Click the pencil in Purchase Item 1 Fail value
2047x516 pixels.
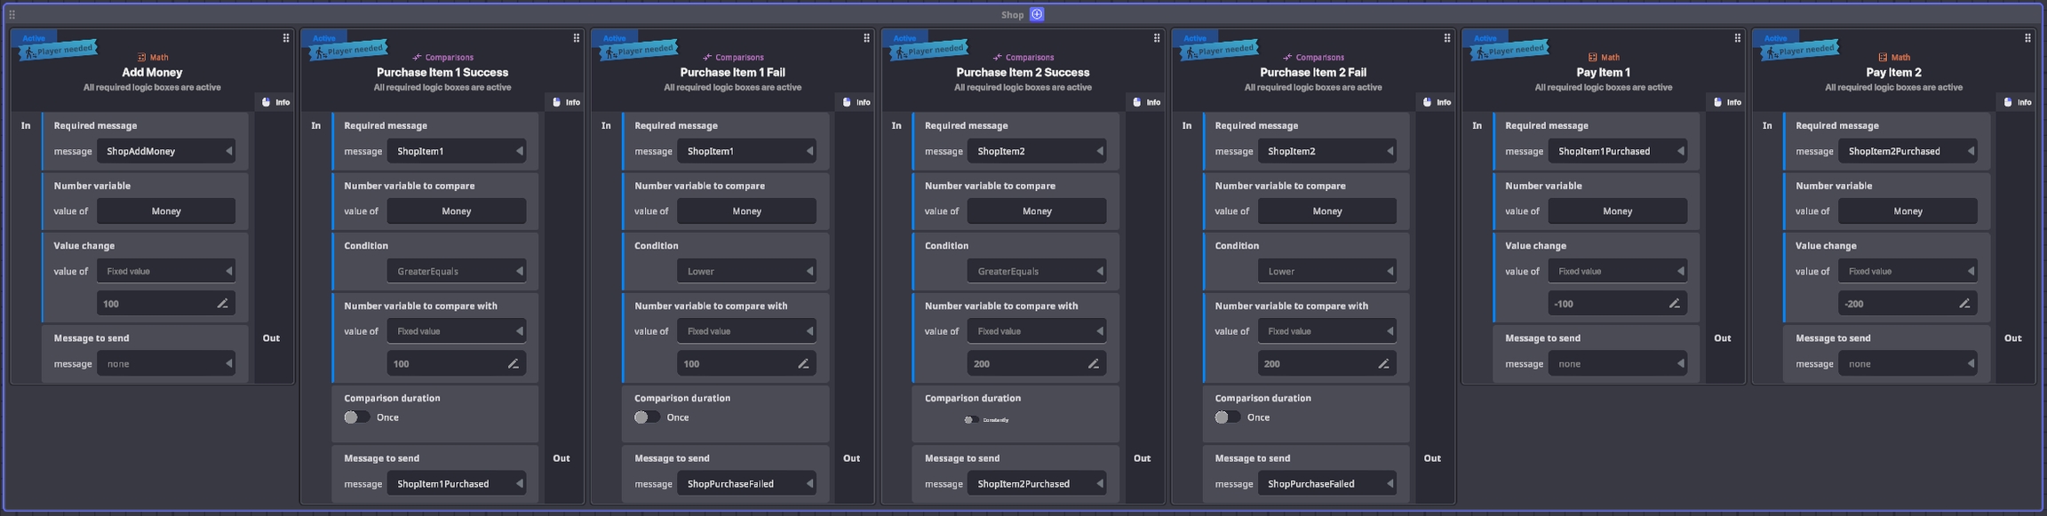tap(803, 363)
